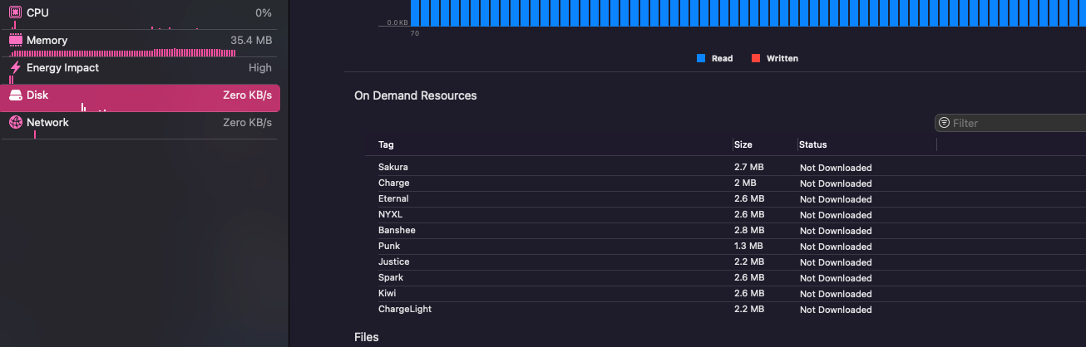Click the filter icon in the Filter field
This screenshot has width=1086, height=347.
click(944, 123)
